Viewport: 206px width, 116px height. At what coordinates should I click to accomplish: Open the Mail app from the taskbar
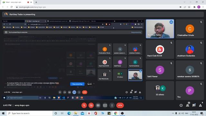point(82,113)
